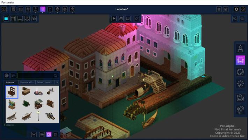Open the compass drafting tool panel
The height and width of the screenshot is (140, 248).
(x=240, y=49)
